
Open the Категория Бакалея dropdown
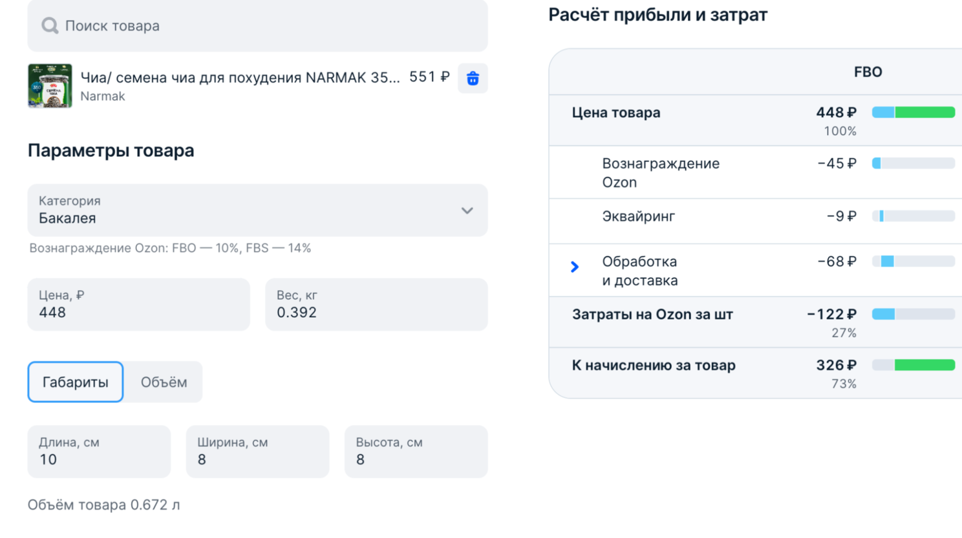point(257,211)
